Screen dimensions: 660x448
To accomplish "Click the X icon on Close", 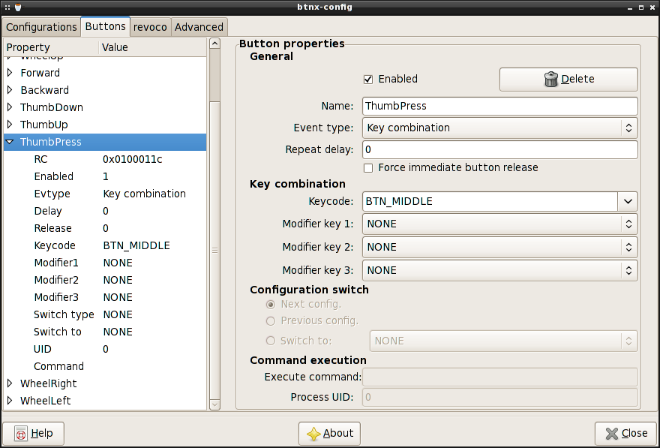I will pos(611,433).
